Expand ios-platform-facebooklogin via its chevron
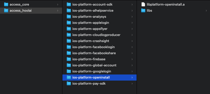The height and width of the screenshot is (94, 210). point(132,47)
